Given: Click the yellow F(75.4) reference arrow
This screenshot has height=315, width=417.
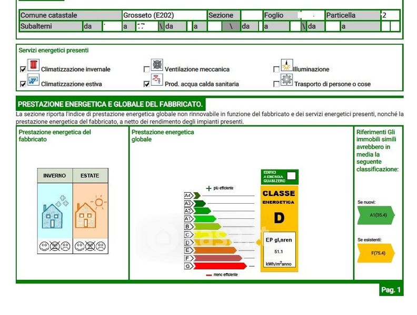Looking at the screenshot, I should (375, 253).
